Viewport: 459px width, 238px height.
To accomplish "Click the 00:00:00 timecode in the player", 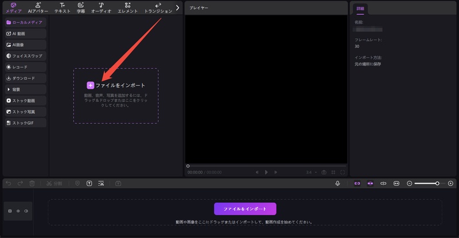I will [x=195, y=172].
